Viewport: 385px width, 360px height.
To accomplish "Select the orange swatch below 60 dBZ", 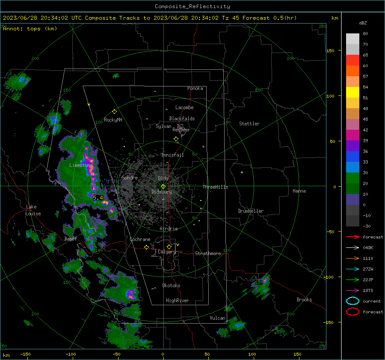I will coord(352,71).
